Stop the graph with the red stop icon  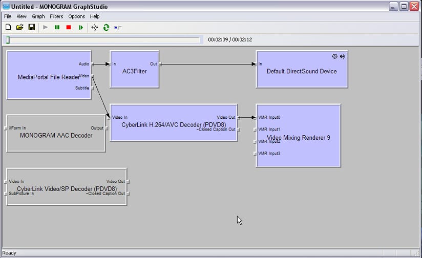(69, 27)
